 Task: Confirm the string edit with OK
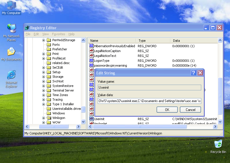pyautogui.click(x=167, y=110)
